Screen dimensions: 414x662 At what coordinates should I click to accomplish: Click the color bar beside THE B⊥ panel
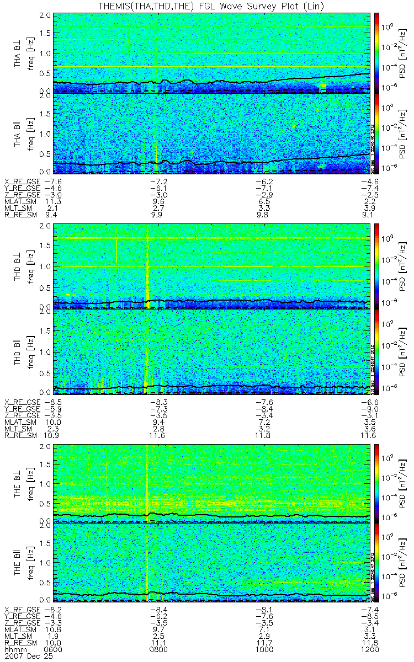(x=376, y=483)
